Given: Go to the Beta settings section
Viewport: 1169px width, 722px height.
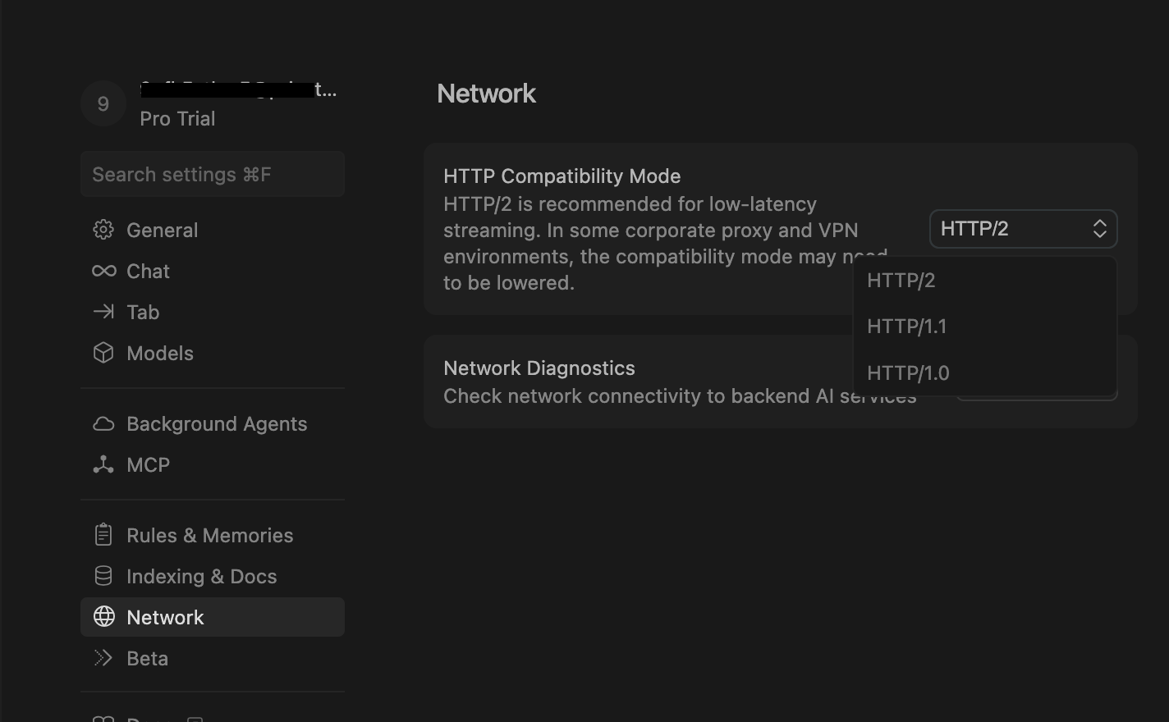Looking at the screenshot, I should click(x=147, y=657).
